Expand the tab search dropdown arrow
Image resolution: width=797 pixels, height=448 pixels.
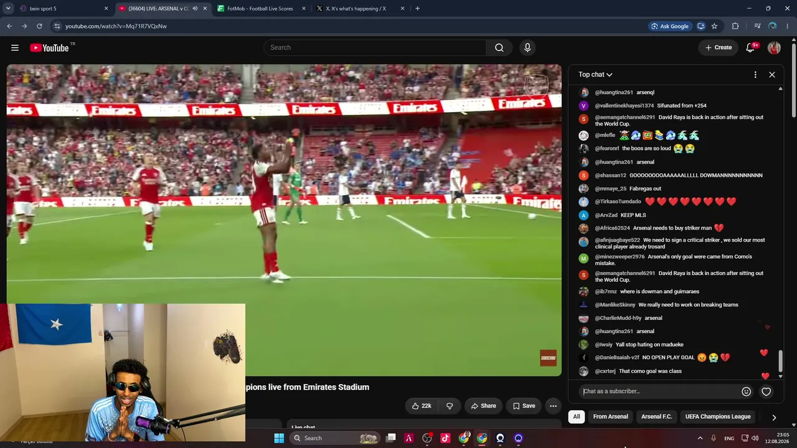[8, 9]
